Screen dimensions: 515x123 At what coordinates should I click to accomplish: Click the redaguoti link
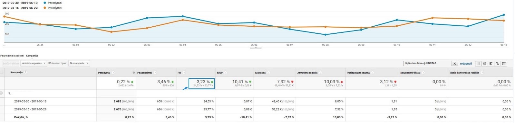466,64
